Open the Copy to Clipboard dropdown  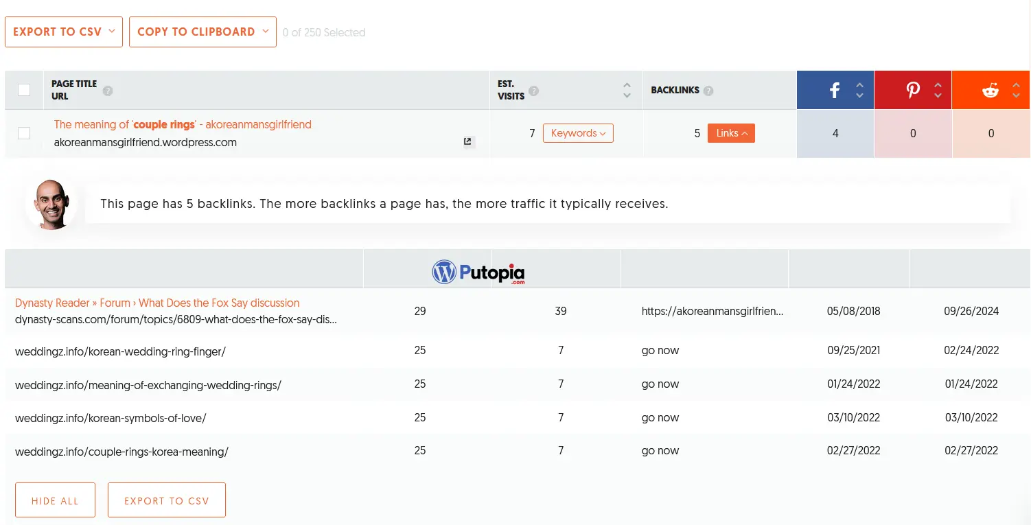[202, 32]
